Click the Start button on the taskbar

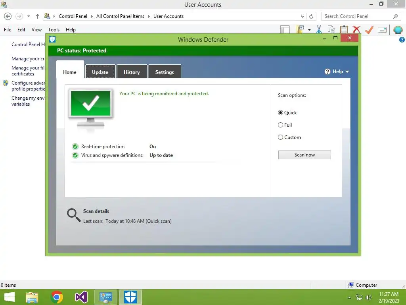10,297
